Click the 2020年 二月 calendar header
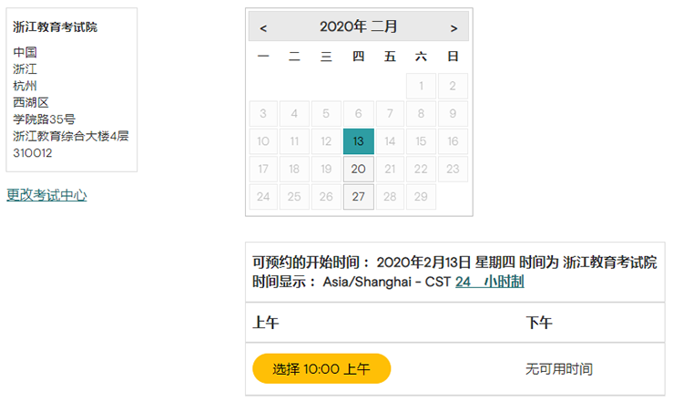The width and height of the screenshot is (683, 413). [x=359, y=27]
